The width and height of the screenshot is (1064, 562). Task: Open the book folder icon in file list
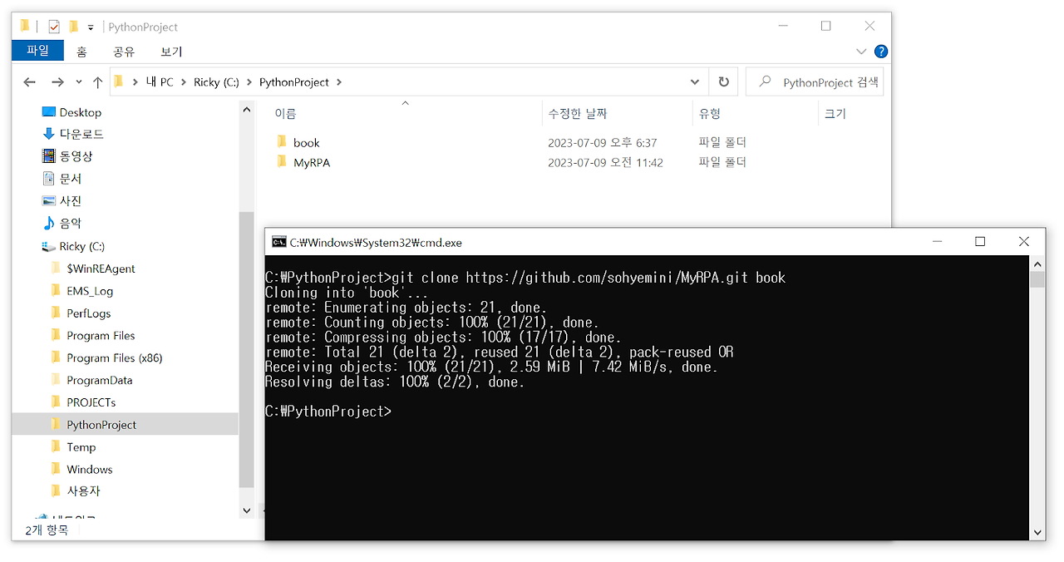pyautogui.click(x=282, y=142)
